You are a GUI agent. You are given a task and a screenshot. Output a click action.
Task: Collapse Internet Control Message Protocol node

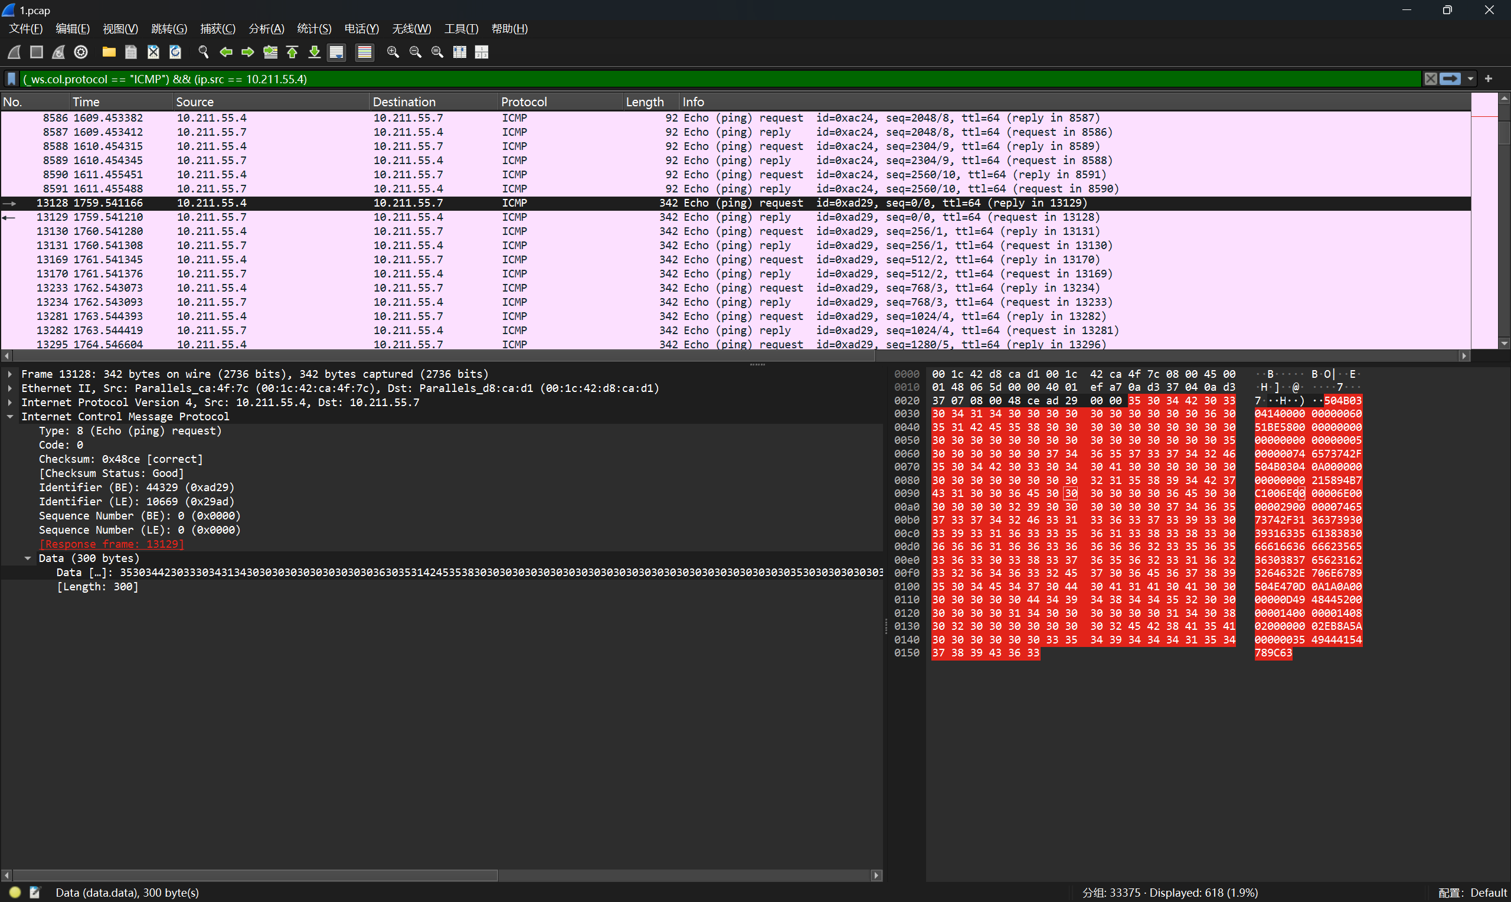pos(10,417)
